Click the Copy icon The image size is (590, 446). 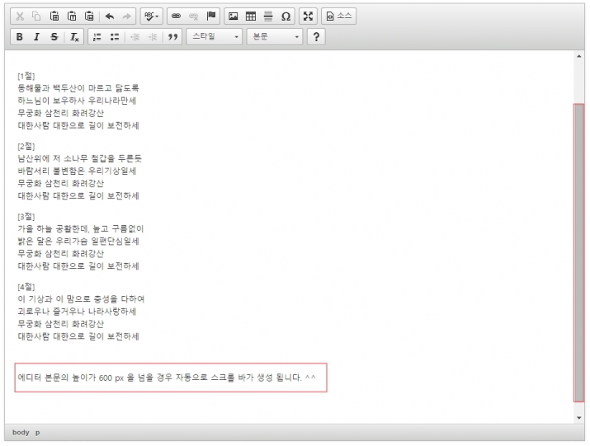coord(36,16)
